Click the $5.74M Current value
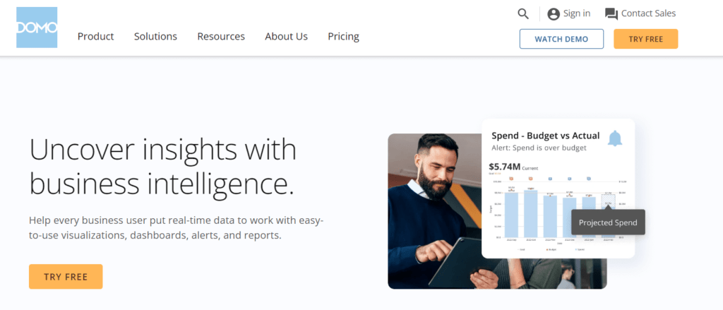The width and height of the screenshot is (723, 310). coord(513,167)
